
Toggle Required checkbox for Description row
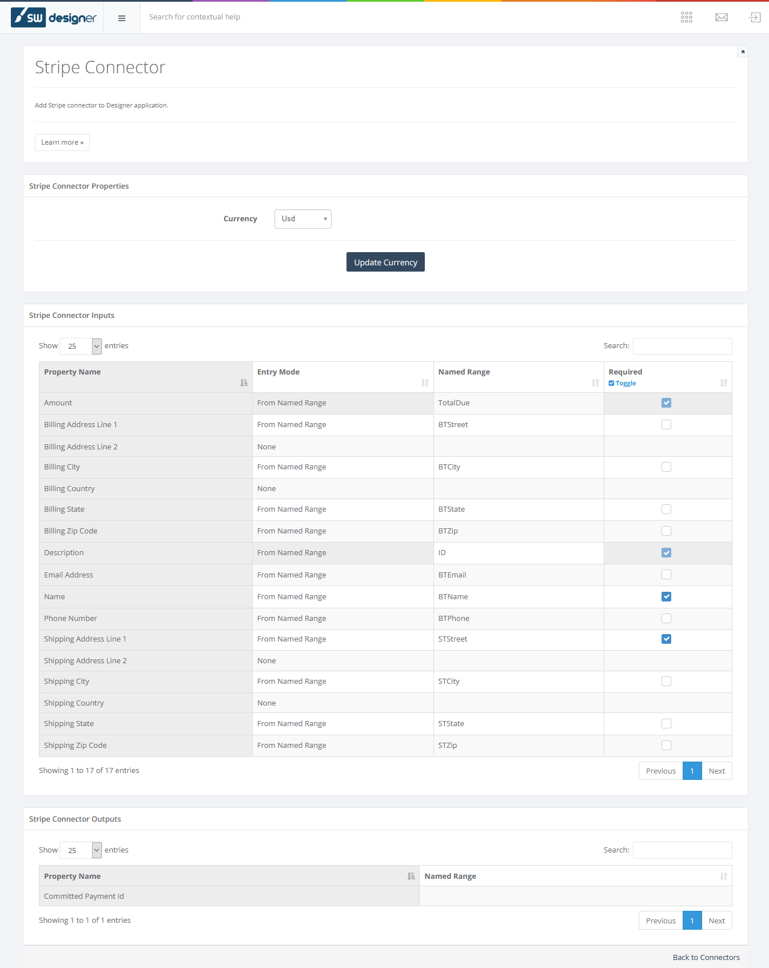tap(666, 553)
